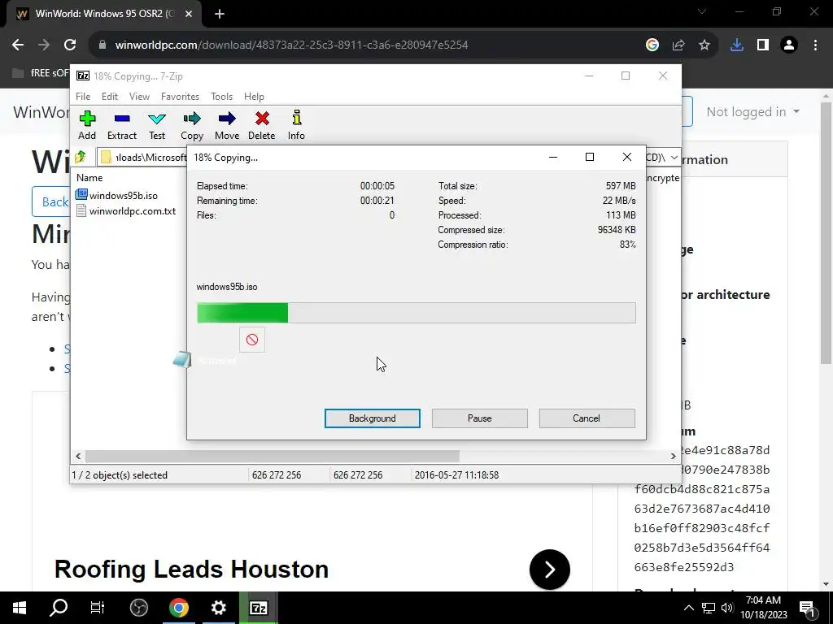Click the Chrome address bar URL
The image size is (833, 624).
coord(292,45)
